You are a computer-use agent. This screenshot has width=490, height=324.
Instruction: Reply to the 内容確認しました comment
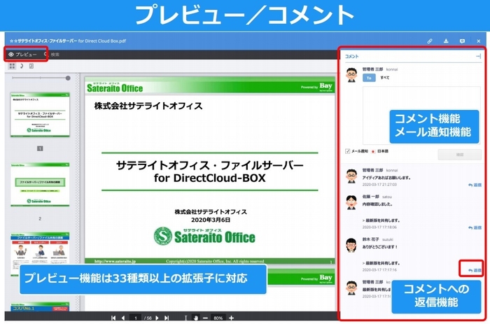pos(475,227)
